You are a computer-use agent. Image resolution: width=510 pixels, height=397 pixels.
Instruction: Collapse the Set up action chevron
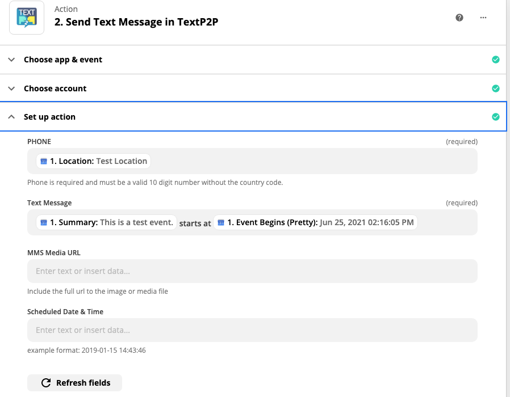11,117
